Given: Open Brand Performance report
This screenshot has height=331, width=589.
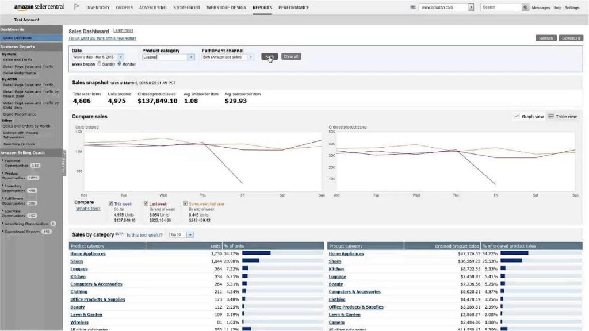Looking at the screenshot, I should [20, 114].
